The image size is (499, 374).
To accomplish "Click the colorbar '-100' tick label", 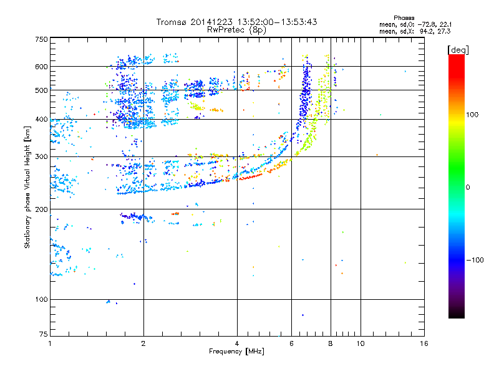I will click(475, 260).
